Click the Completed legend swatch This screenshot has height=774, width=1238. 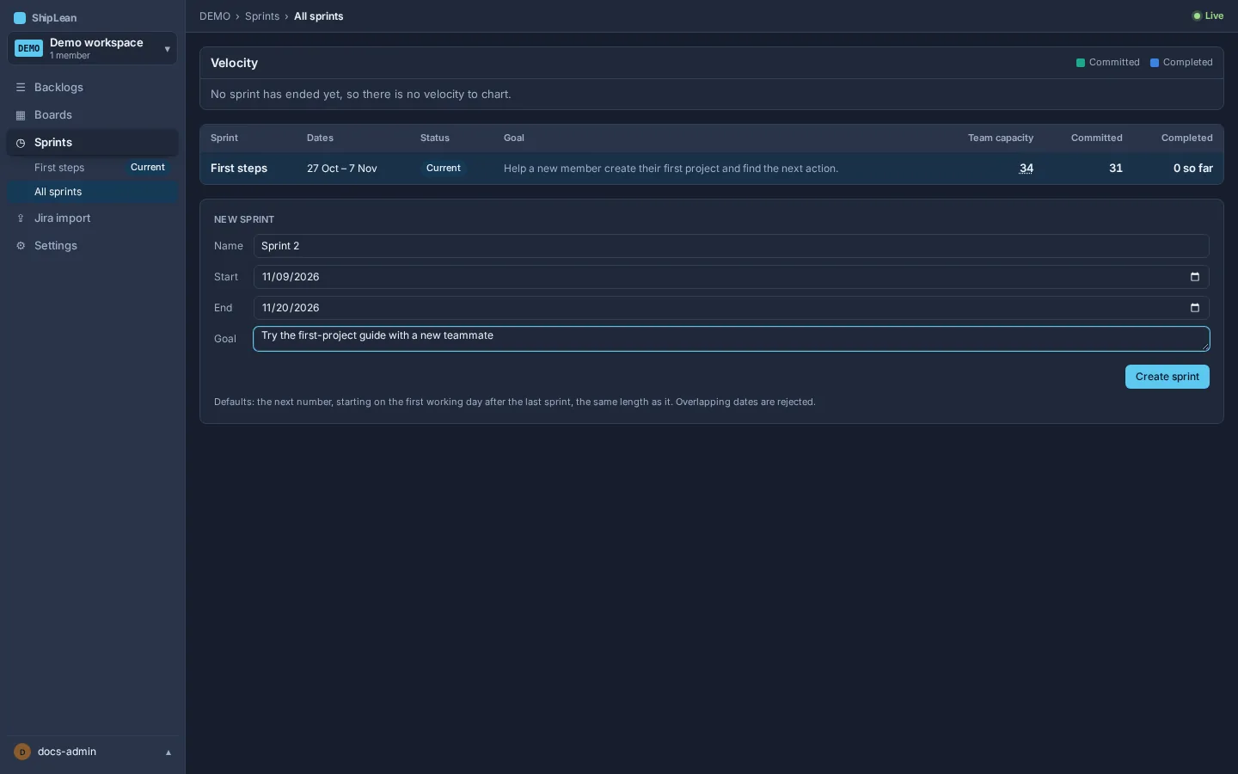(1155, 63)
